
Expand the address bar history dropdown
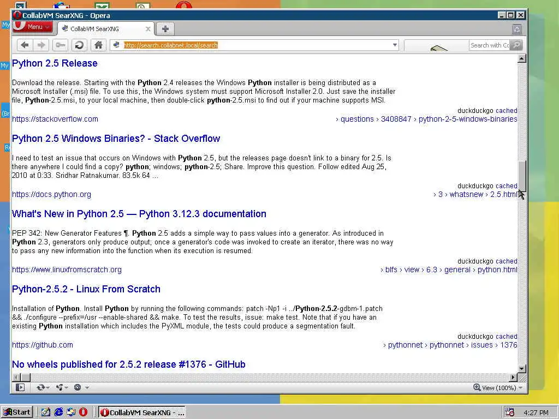395,45
